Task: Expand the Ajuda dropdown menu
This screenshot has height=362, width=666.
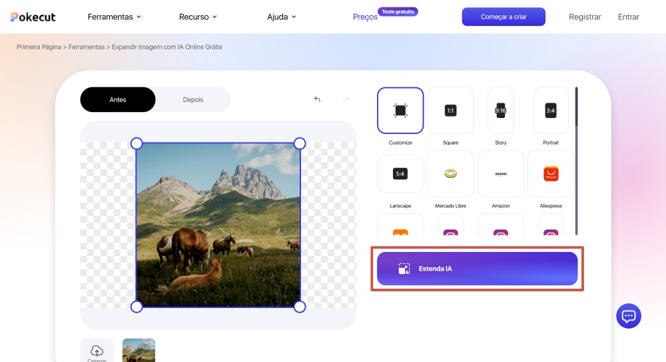Action: tap(281, 17)
